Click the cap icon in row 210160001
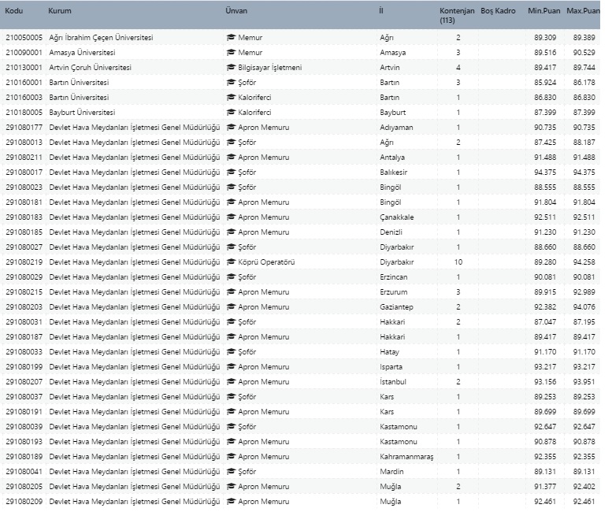The width and height of the screenshot is (612, 512). pos(231,83)
